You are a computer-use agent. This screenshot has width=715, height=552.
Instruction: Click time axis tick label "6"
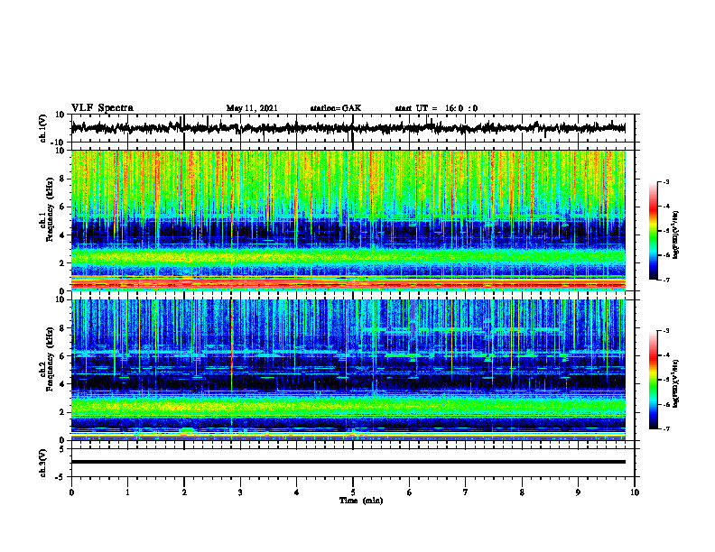tap(410, 492)
